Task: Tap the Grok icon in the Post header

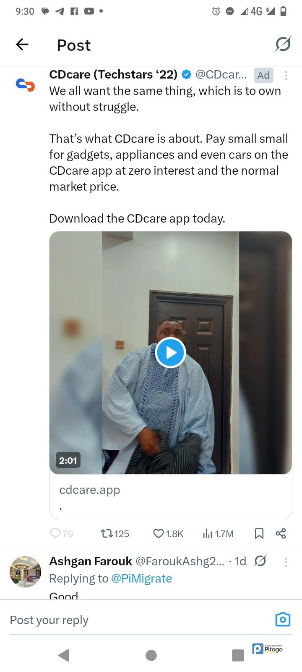Action: pyautogui.click(x=283, y=44)
